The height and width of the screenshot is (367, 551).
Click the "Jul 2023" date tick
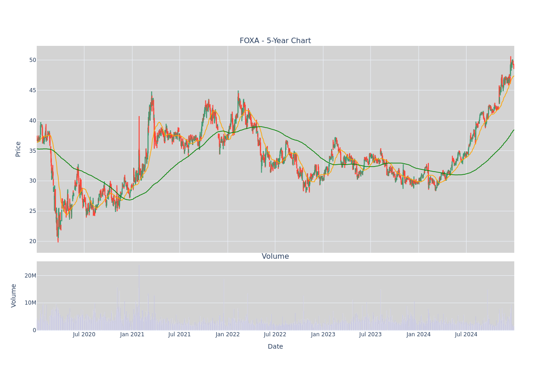[x=371, y=334]
